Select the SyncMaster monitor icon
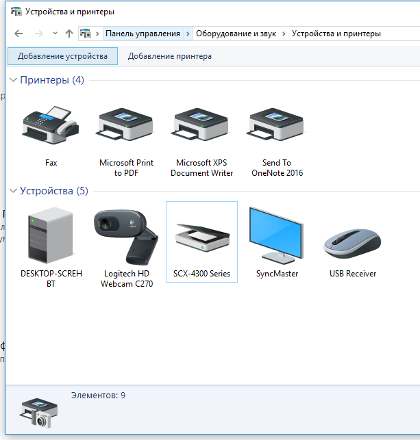The image size is (420, 440). (276, 235)
